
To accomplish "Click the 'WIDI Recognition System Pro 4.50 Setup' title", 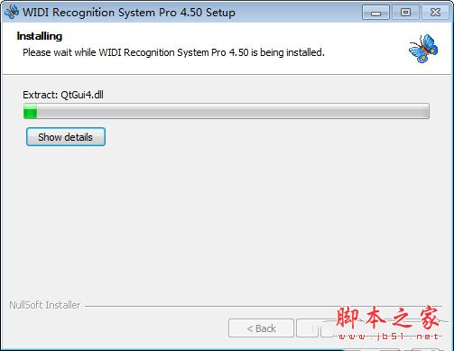I will [x=129, y=13].
